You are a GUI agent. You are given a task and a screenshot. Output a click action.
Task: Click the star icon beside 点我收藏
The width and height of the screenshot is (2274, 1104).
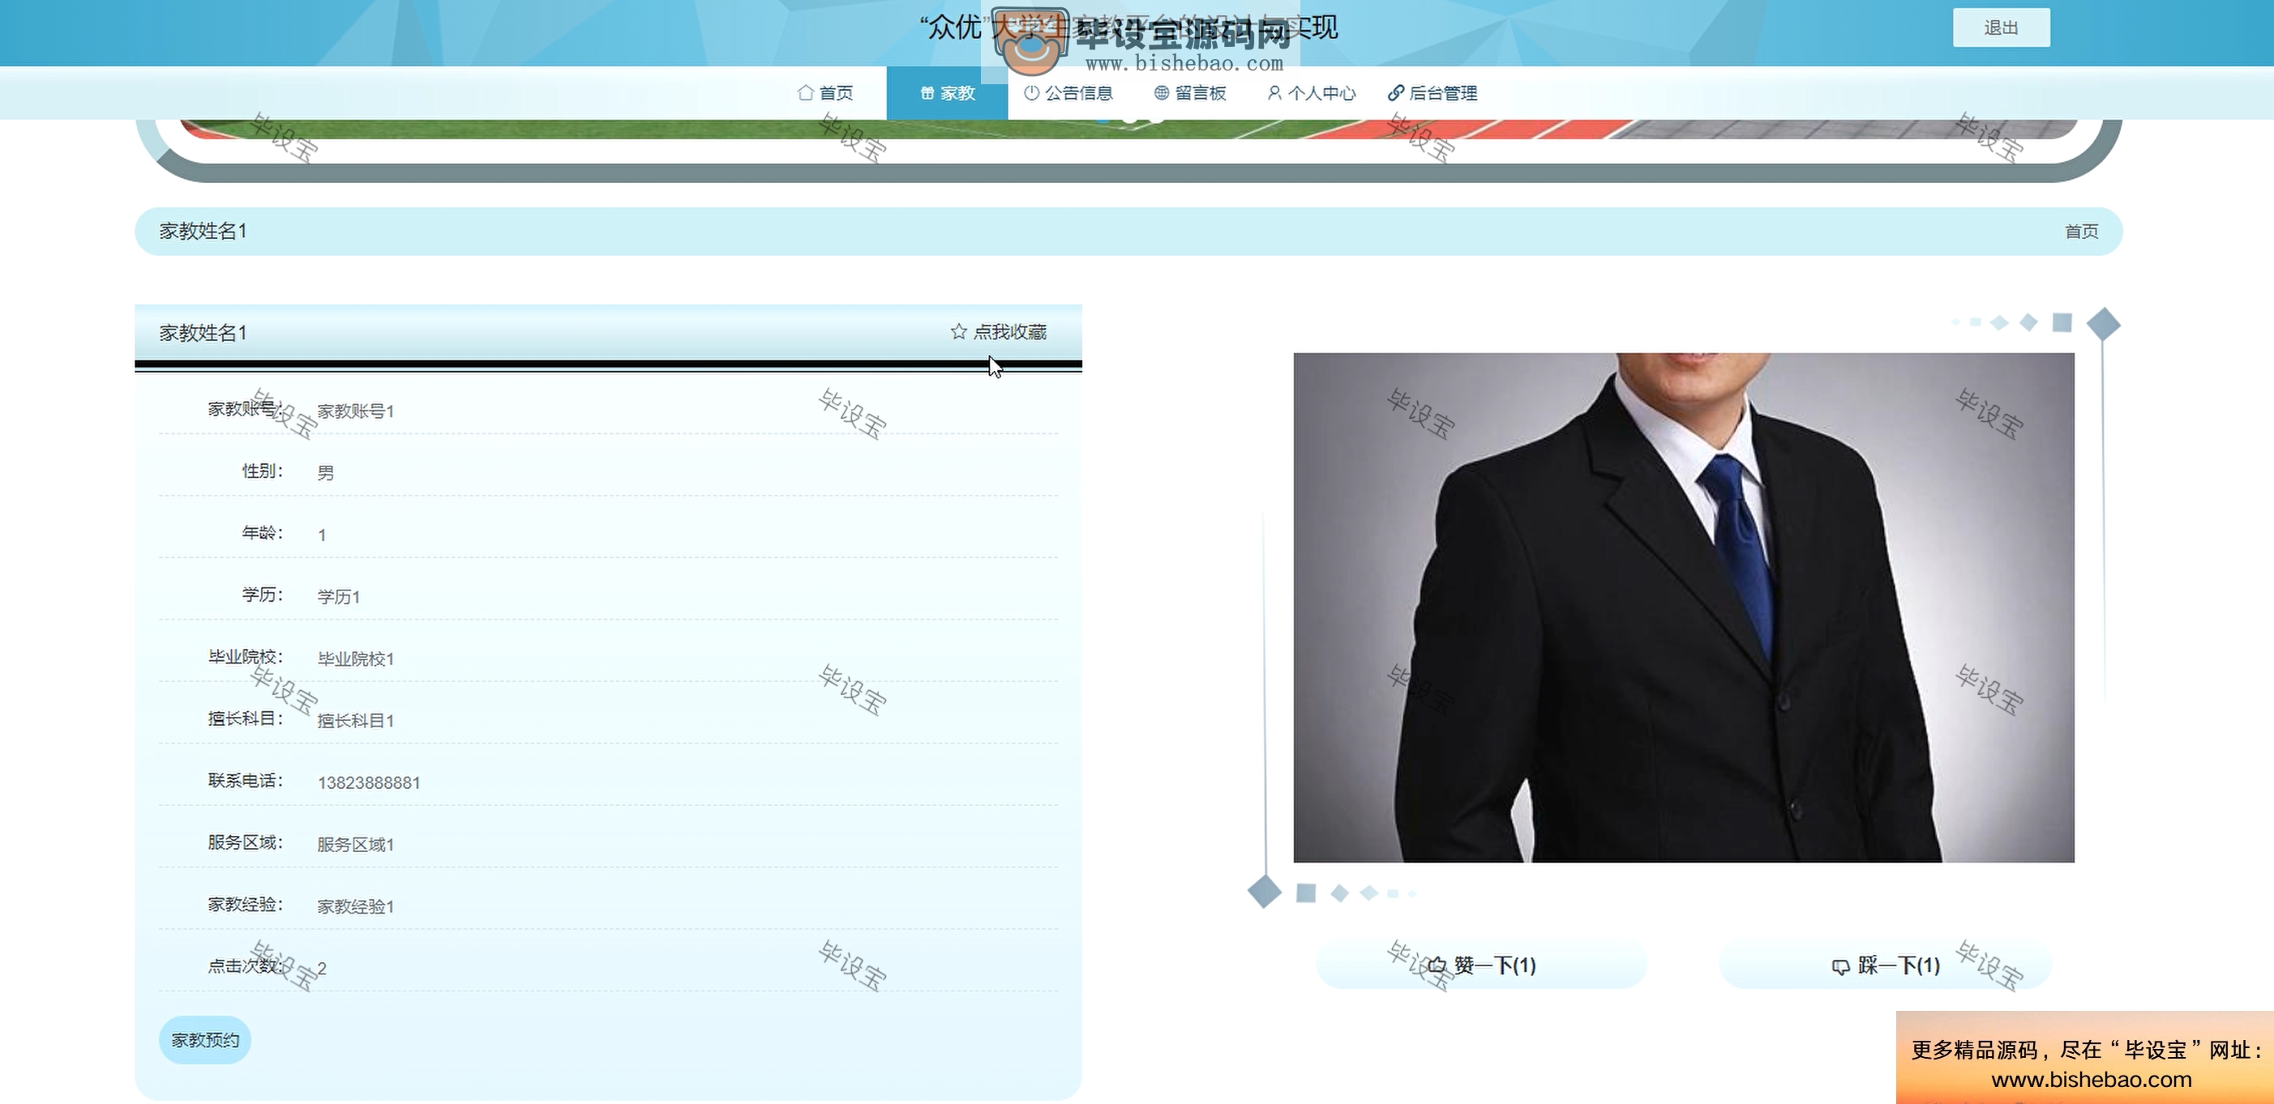959,331
